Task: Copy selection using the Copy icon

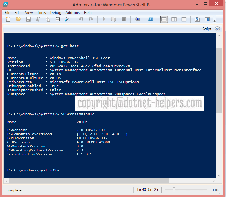Action: [48, 19]
